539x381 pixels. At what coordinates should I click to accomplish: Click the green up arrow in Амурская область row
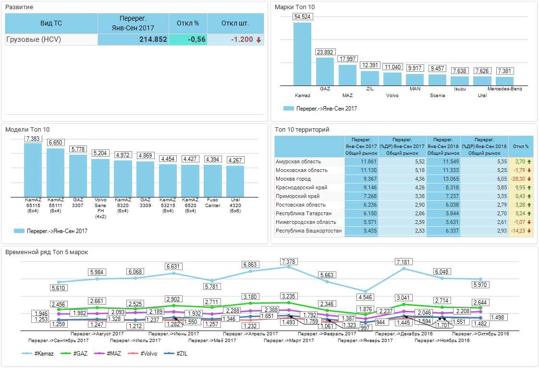tap(529, 161)
